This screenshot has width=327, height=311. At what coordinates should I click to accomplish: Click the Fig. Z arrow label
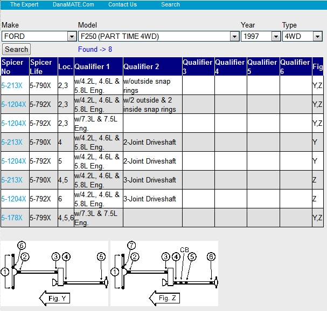coord(164,298)
